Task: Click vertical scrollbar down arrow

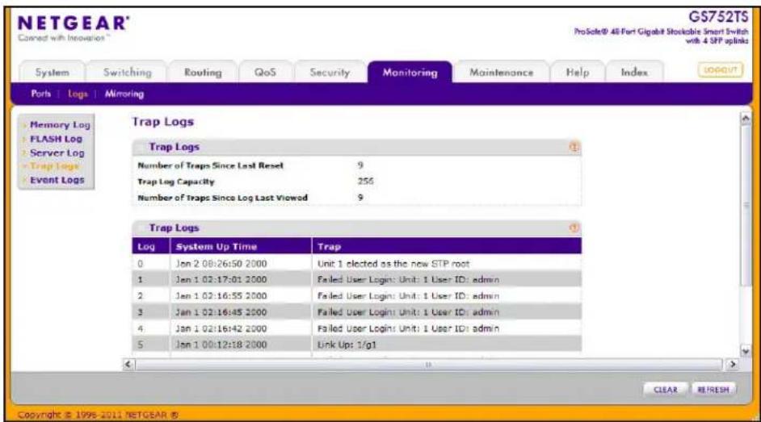Action: (746, 351)
